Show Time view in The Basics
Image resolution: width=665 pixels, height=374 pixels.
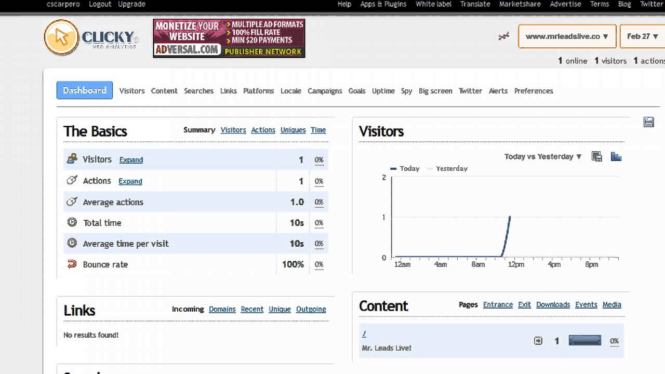tap(318, 130)
